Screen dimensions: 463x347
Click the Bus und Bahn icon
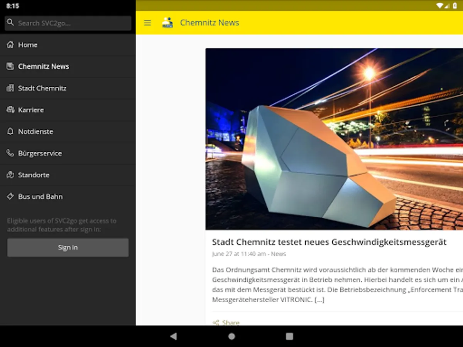[10, 197]
